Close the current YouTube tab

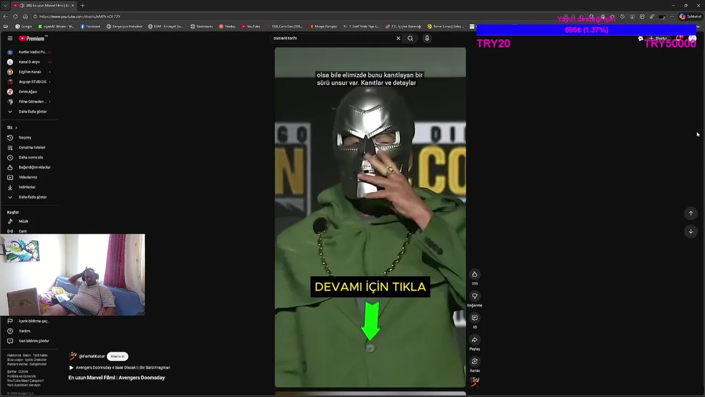pos(73,6)
